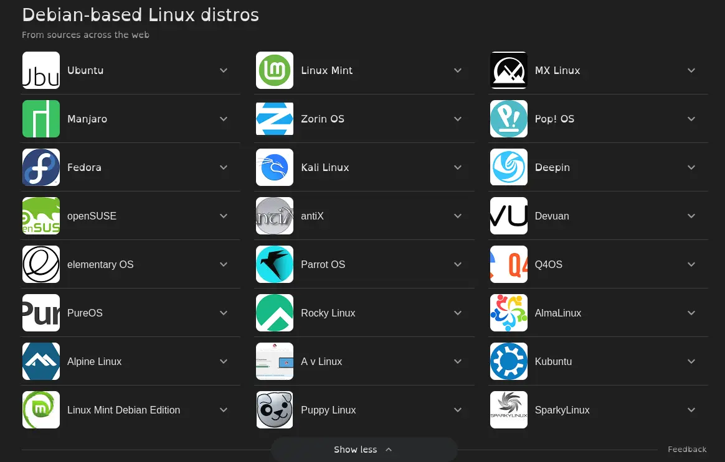This screenshot has width=725, height=462.
Task: Click the Manjaro green logo
Action: click(x=41, y=119)
